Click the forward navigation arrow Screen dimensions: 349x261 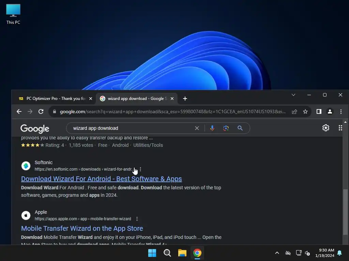click(x=30, y=111)
